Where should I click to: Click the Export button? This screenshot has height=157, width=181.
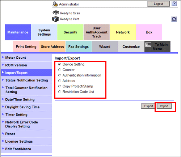coord(148,106)
